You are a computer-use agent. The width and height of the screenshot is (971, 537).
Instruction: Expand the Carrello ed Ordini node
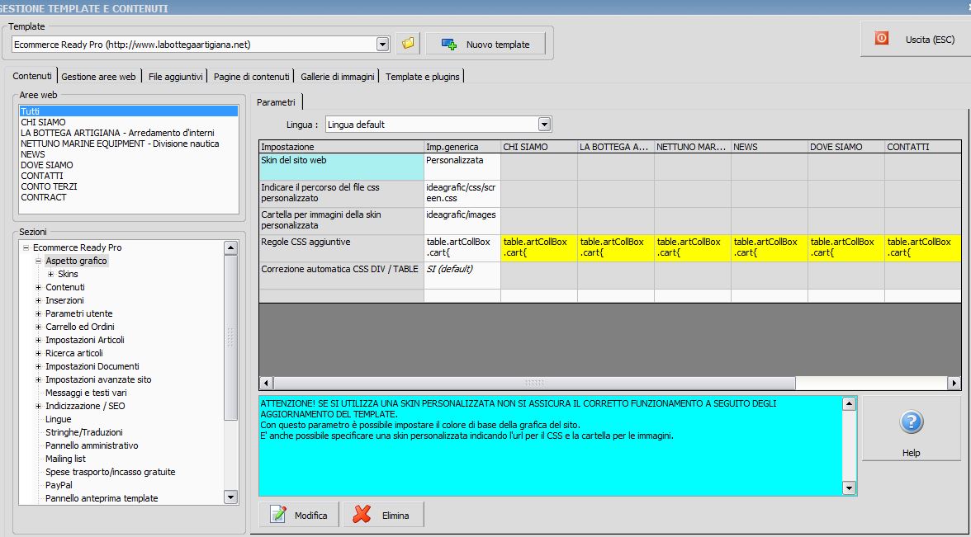click(x=38, y=327)
